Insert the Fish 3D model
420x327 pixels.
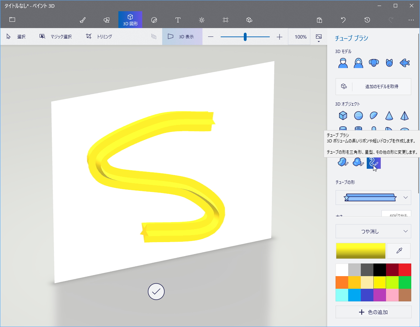point(405,63)
